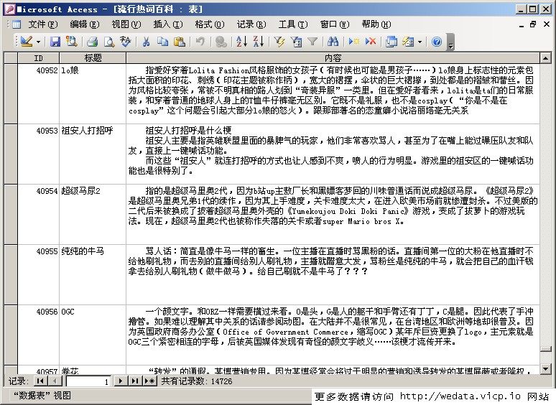Open the 格式(O) menu

pos(210,24)
